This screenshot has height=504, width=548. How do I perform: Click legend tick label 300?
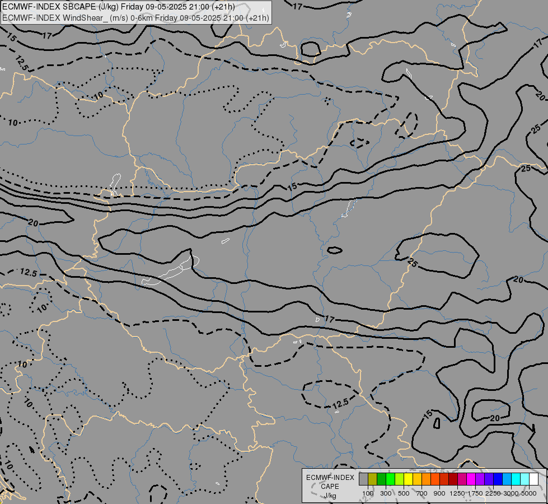(386, 493)
